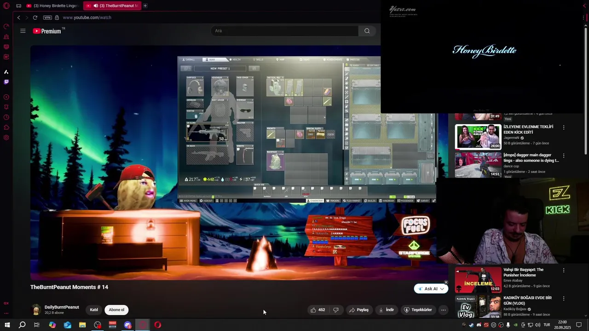Open volume control in system tray
Image resolution: width=589 pixels, height=331 pixels.
537,325
